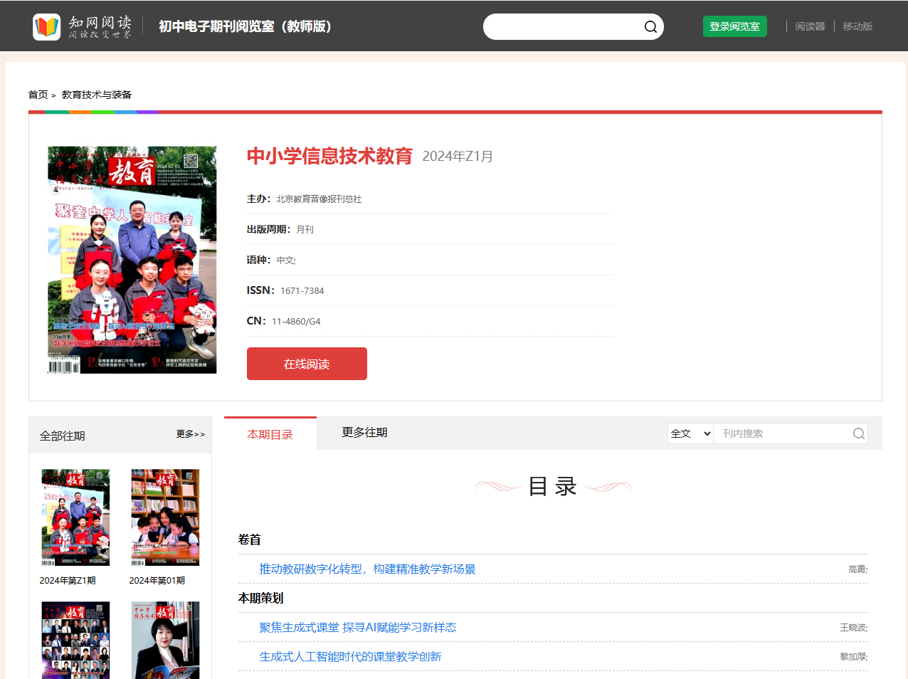Click the header search input field
The width and height of the screenshot is (908, 679).
pyautogui.click(x=564, y=27)
